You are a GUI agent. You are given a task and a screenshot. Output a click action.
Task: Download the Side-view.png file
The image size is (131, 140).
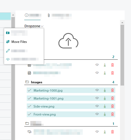(x=105, y=106)
